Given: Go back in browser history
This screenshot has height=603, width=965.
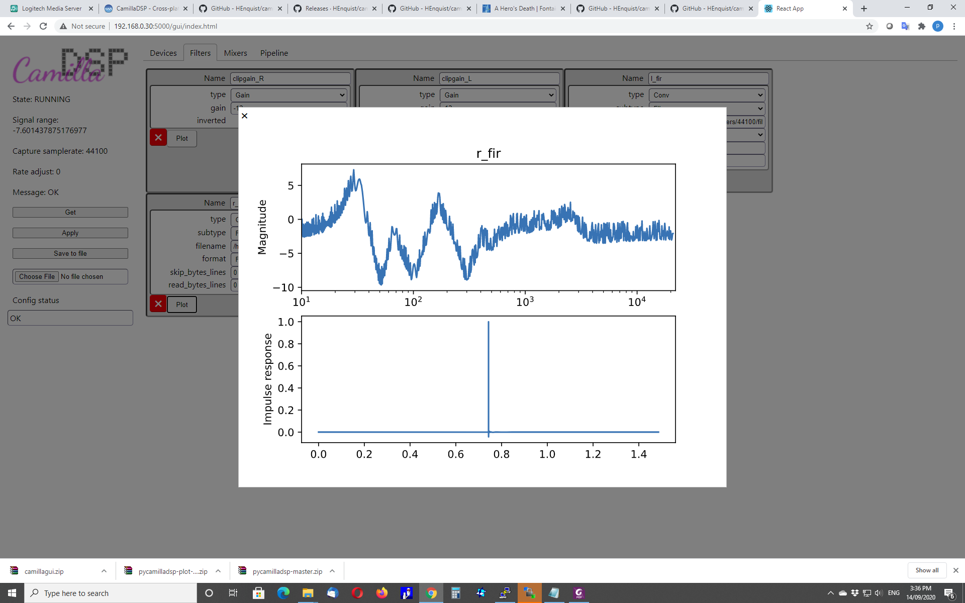Looking at the screenshot, I should coord(11,26).
